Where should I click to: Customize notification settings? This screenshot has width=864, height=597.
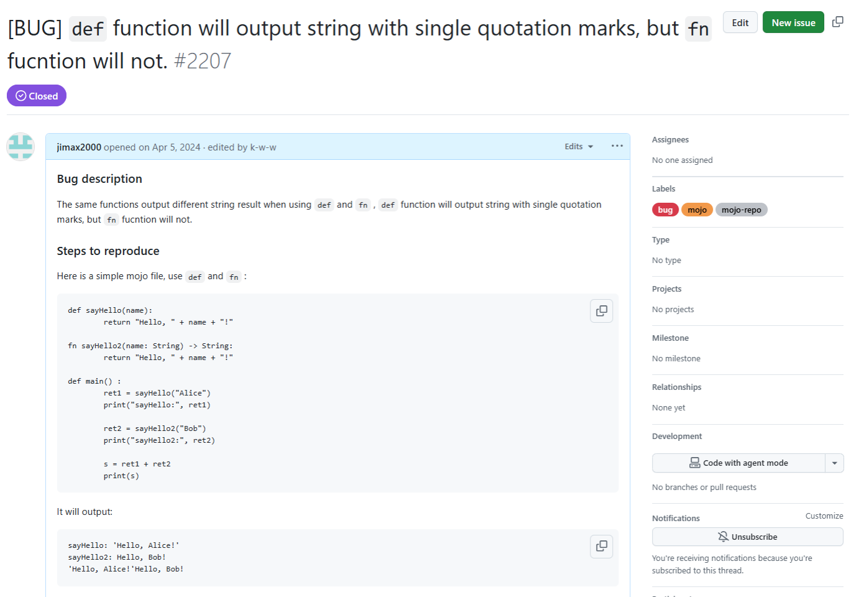coord(824,516)
